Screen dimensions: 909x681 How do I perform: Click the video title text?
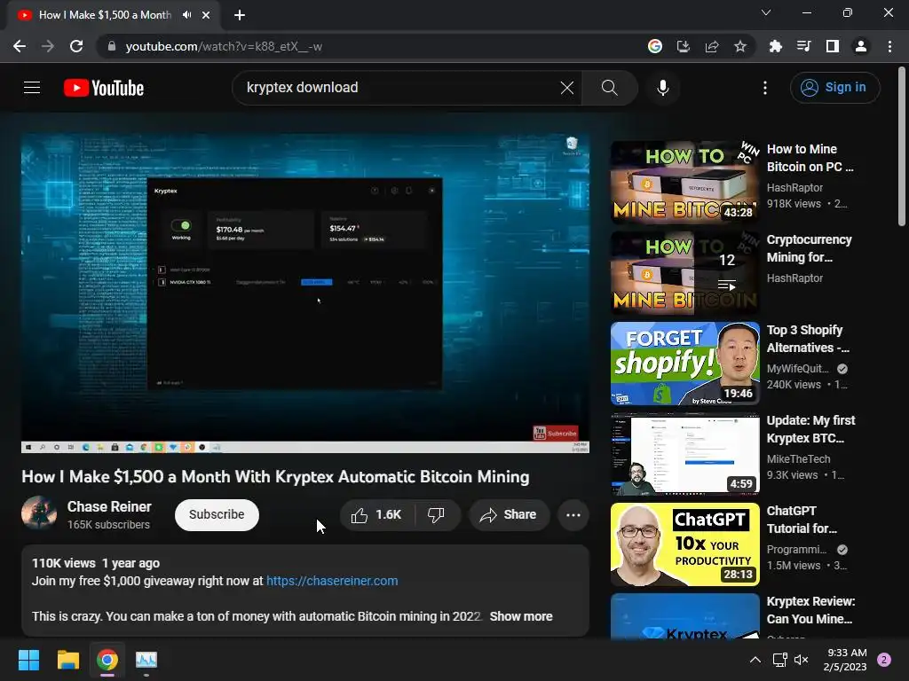tap(275, 476)
